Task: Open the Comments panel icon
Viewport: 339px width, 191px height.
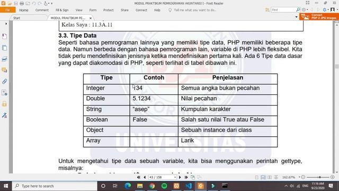Action: 4,70
